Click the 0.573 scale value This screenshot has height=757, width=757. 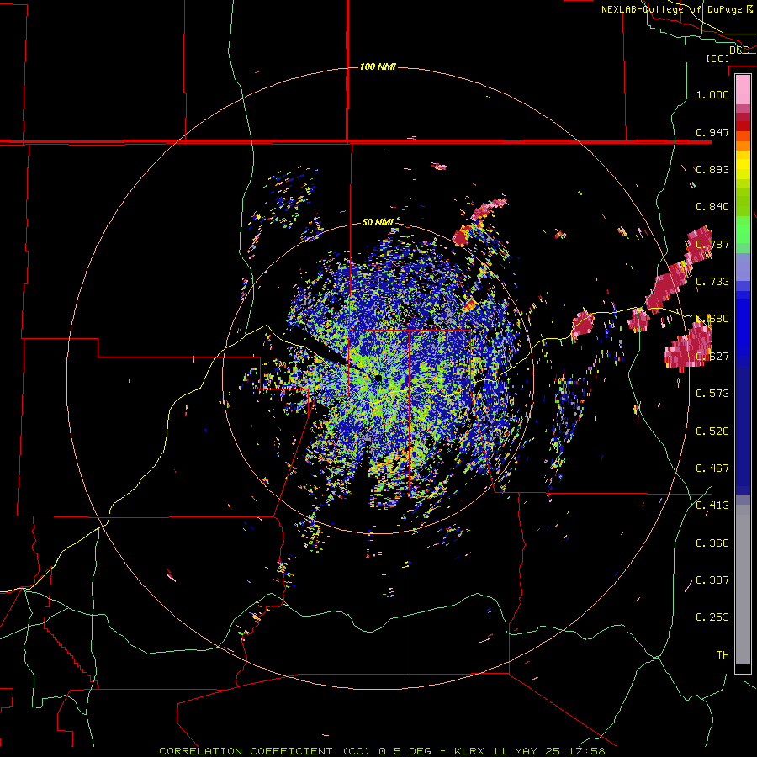(712, 394)
